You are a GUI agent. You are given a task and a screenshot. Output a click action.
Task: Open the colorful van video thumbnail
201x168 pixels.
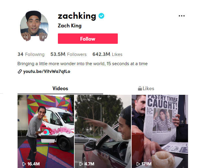pos(46,131)
